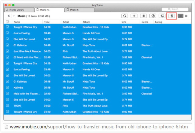The image size is (195, 133).
Task: Click the phone icon on the iPhone 6 tab
Action: coord(68,10)
